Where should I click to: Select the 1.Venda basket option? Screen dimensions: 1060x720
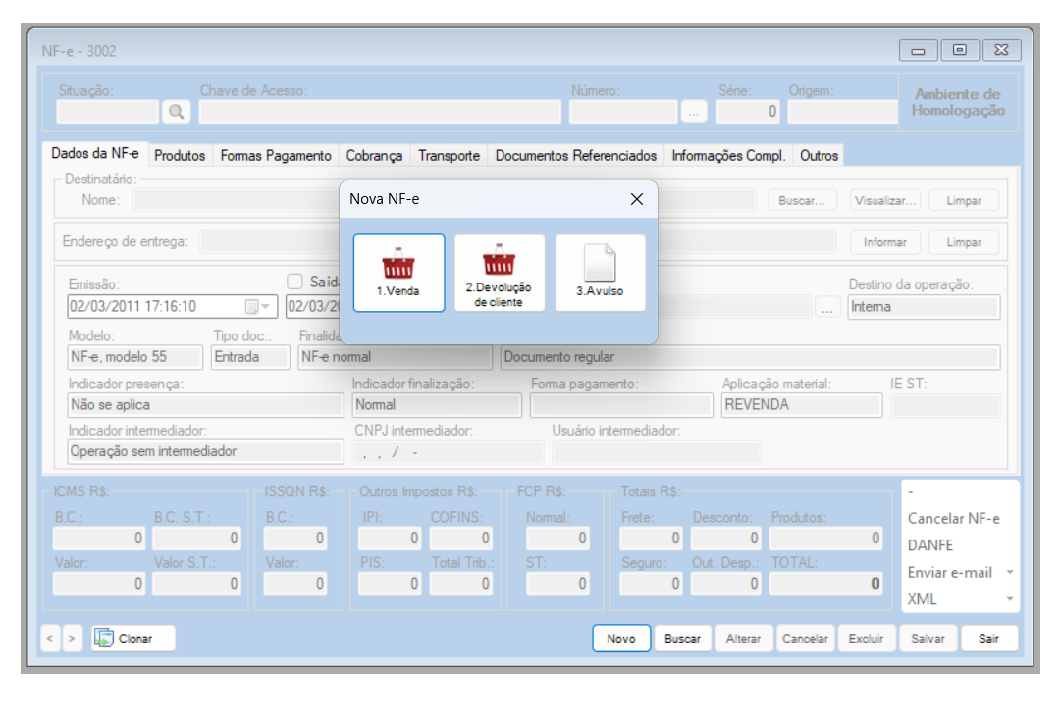[x=398, y=272]
